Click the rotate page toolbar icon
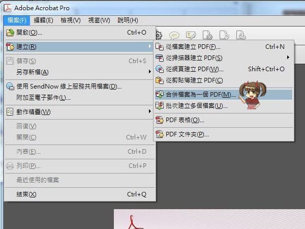Viewport: 305px width, 229px height. (x=224, y=35)
